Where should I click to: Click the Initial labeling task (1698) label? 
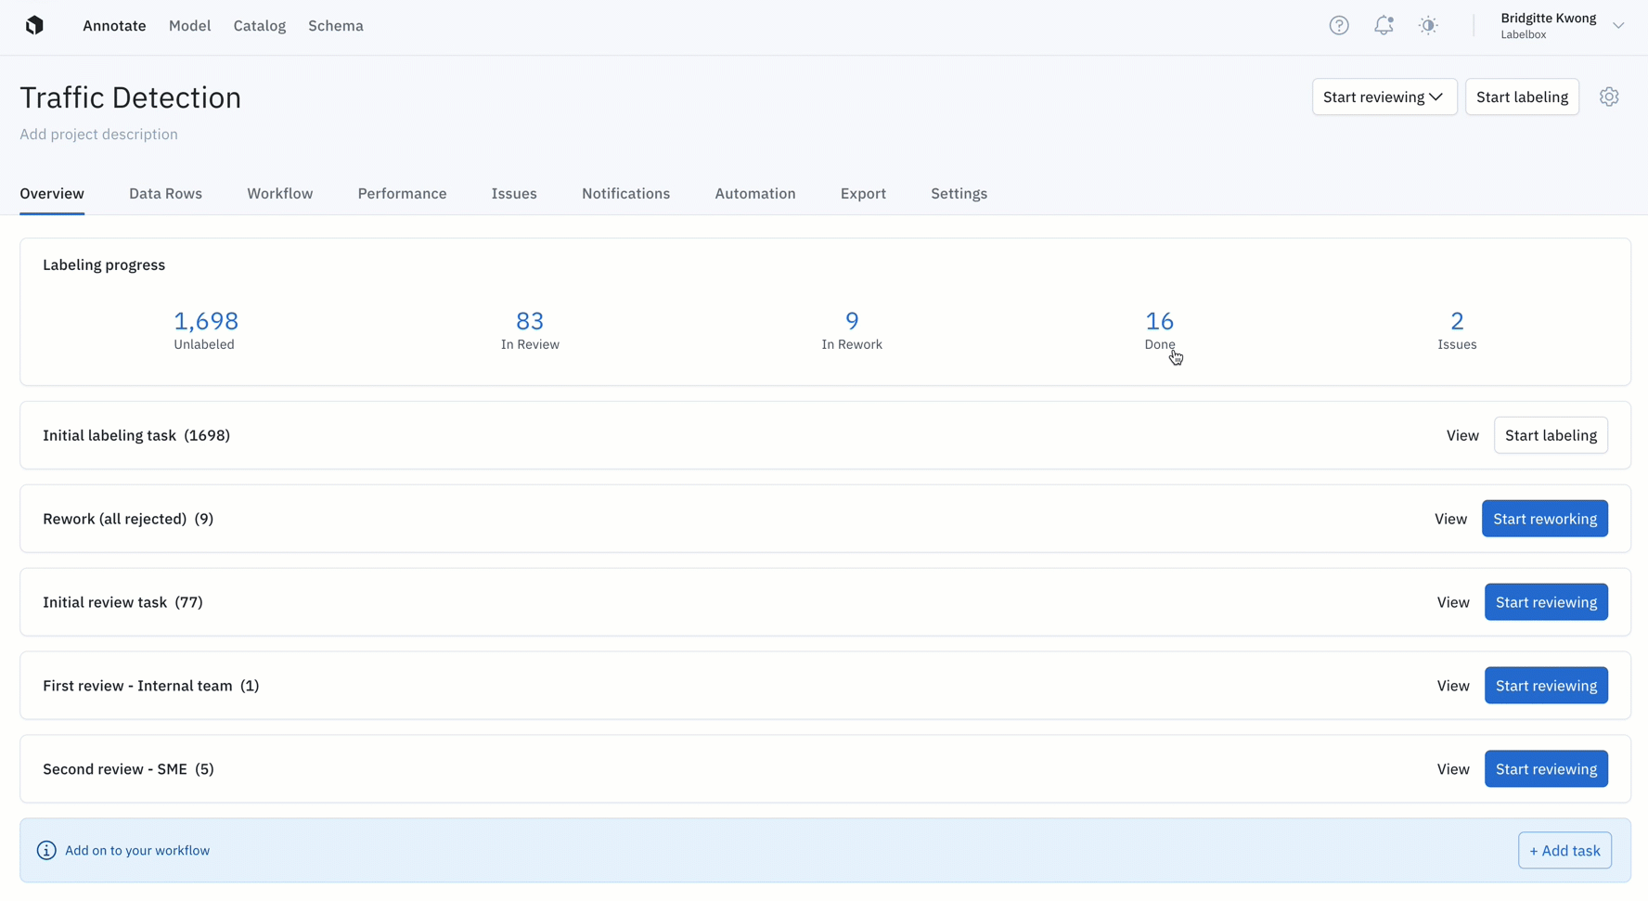(x=136, y=435)
